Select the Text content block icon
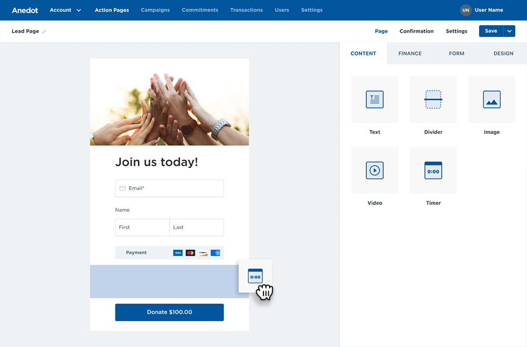 pyautogui.click(x=374, y=100)
